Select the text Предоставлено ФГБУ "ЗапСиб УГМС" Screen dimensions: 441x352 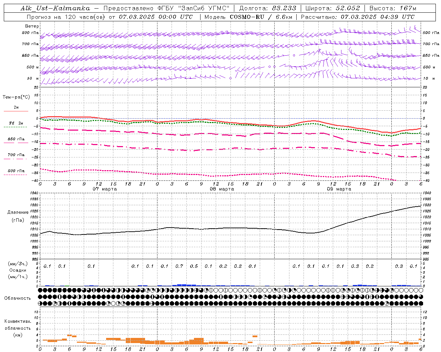pos(166,8)
